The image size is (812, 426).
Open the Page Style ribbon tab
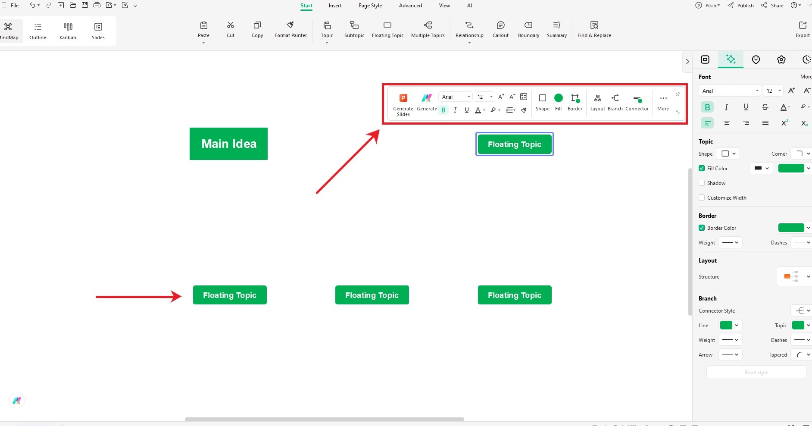pyautogui.click(x=370, y=6)
